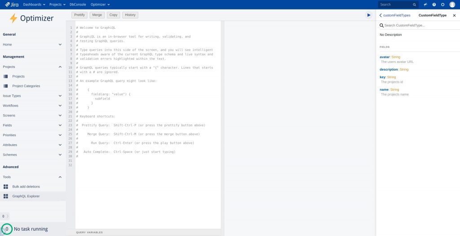Click the Project Categories item icon
460x236 pixels.
pos(5,86)
